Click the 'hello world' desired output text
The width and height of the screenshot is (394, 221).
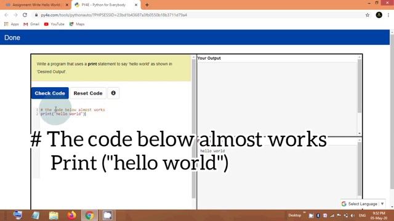coord(212,151)
